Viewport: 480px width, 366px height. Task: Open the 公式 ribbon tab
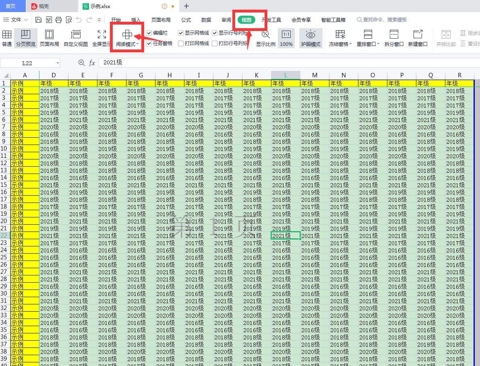[x=186, y=20]
